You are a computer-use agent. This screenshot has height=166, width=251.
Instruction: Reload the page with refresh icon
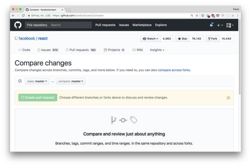(23, 16)
